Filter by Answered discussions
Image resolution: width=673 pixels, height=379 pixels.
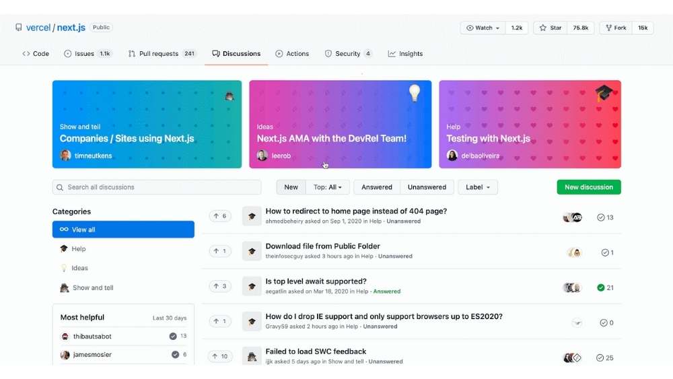376,187
